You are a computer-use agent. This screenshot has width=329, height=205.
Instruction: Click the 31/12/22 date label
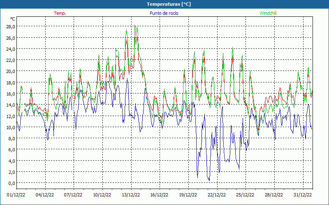303,195
